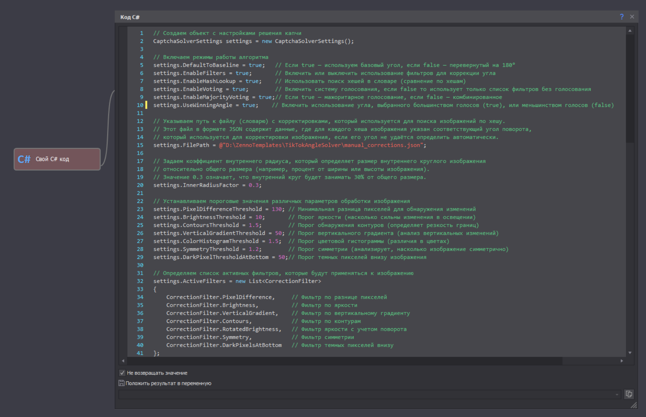Click disk icon beside Положить результат в переменную
The image size is (646, 417).
click(x=122, y=383)
